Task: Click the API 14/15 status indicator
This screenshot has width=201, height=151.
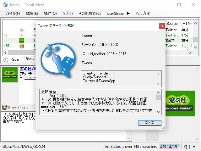Action: click(x=169, y=147)
